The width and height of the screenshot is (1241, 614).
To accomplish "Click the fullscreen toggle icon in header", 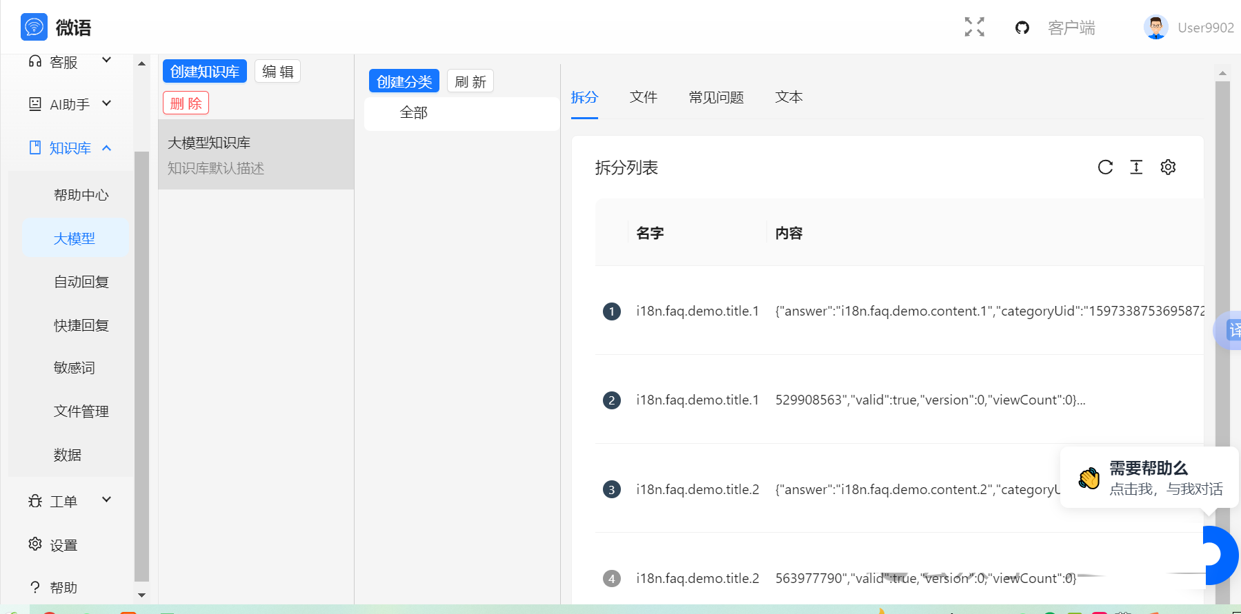I will point(974,27).
